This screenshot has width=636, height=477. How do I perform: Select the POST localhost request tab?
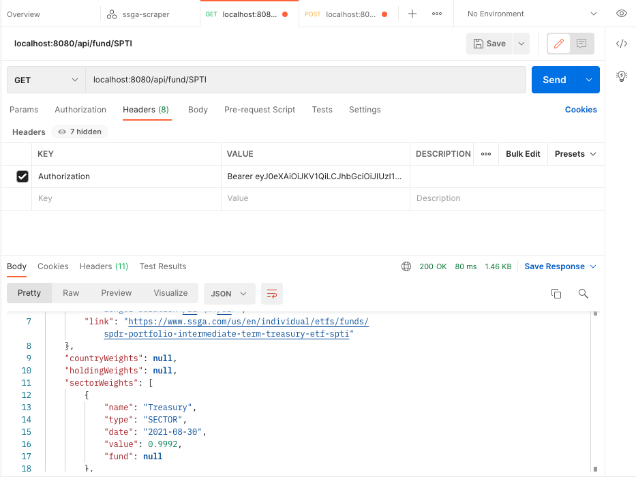(x=348, y=14)
